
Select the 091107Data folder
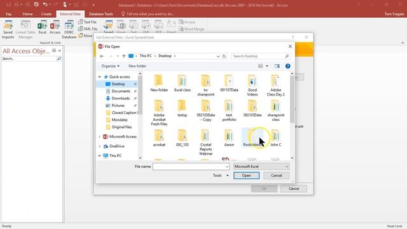(x=229, y=83)
